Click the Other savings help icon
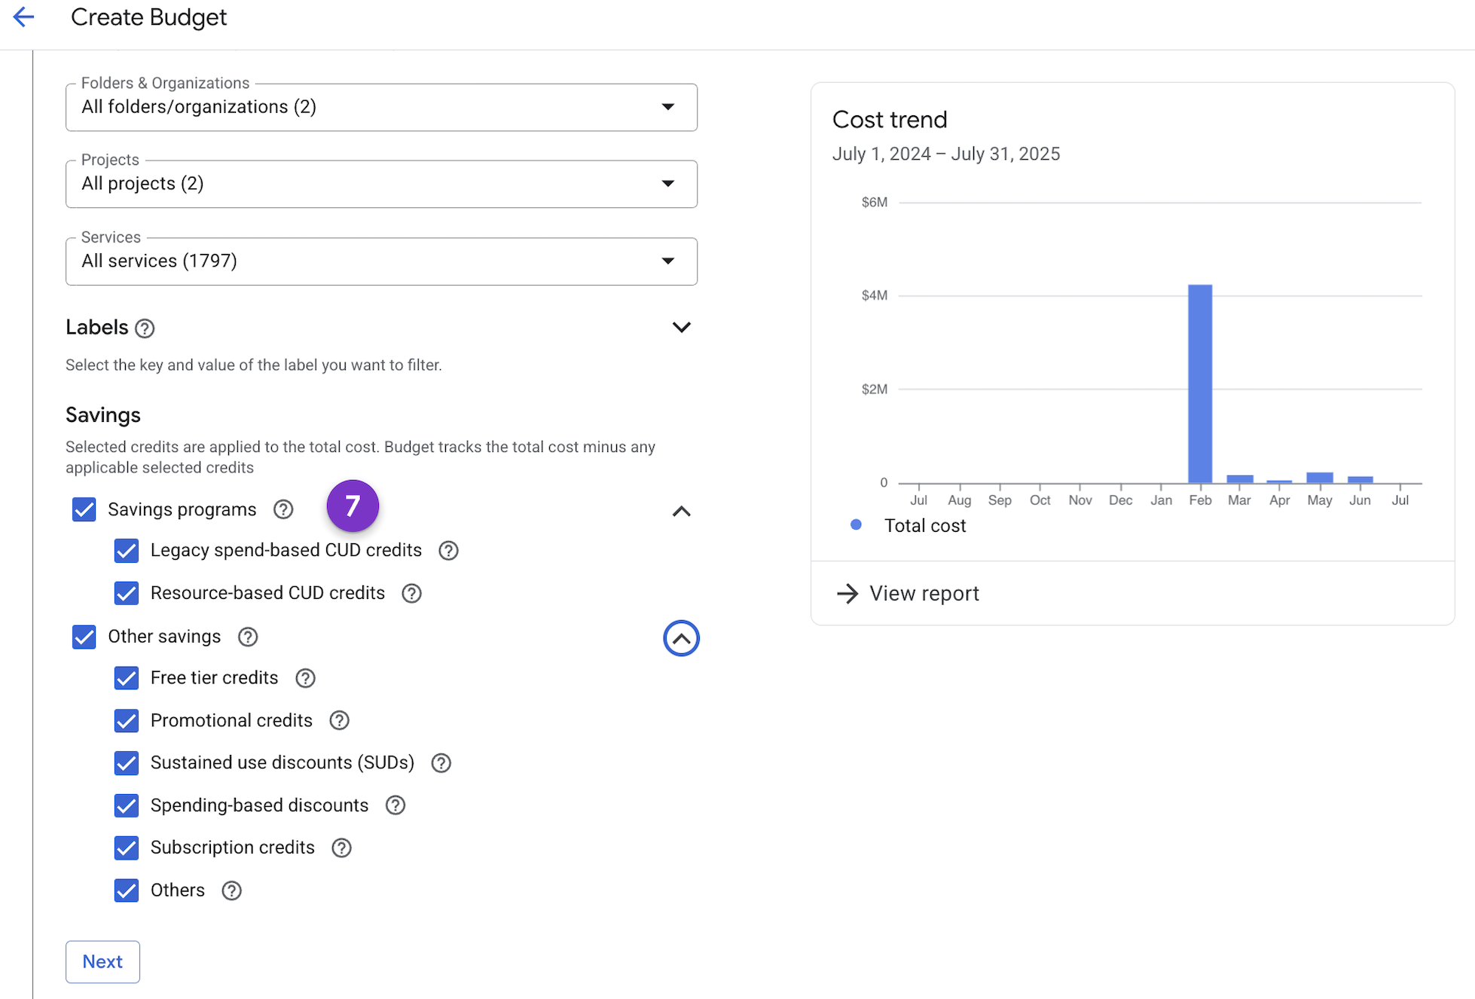Image resolution: width=1475 pixels, height=999 pixels. click(247, 637)
